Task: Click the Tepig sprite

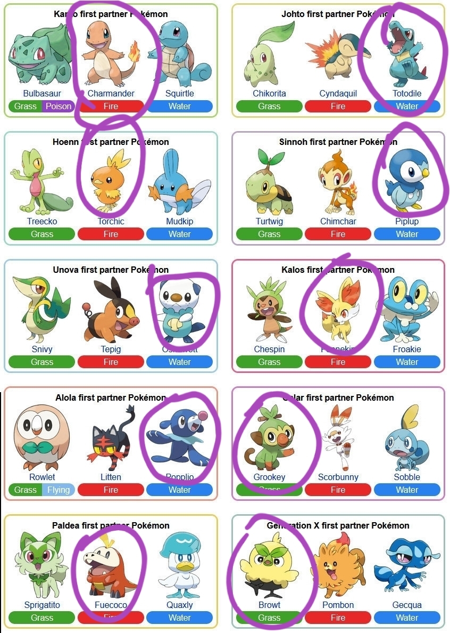Action: pos(111,310)
